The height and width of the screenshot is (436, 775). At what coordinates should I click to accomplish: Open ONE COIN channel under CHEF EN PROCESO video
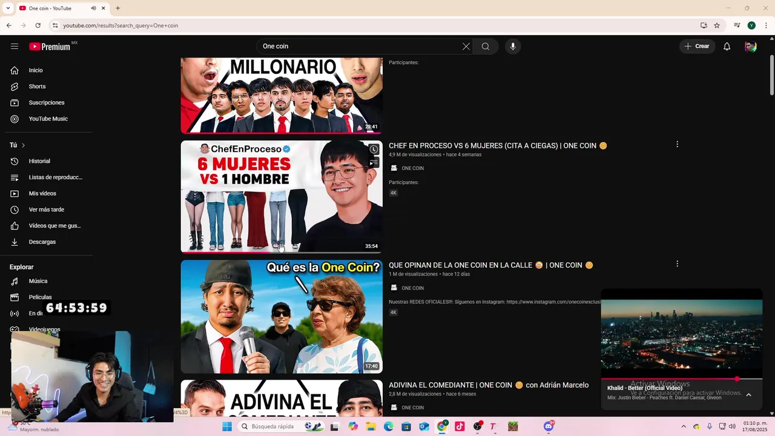coord(412,168)
